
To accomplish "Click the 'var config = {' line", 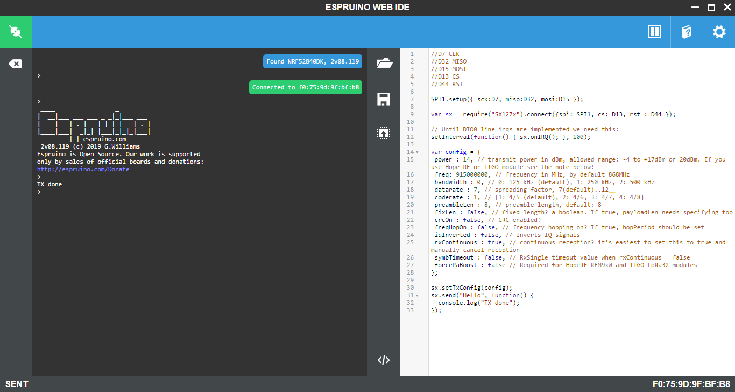I will click(x=456, y=152).
